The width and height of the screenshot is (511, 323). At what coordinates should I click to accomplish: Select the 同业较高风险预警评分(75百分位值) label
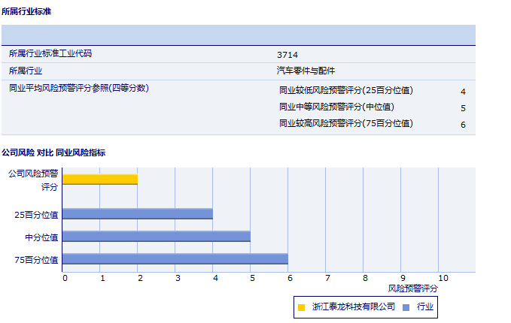point(346,123)
